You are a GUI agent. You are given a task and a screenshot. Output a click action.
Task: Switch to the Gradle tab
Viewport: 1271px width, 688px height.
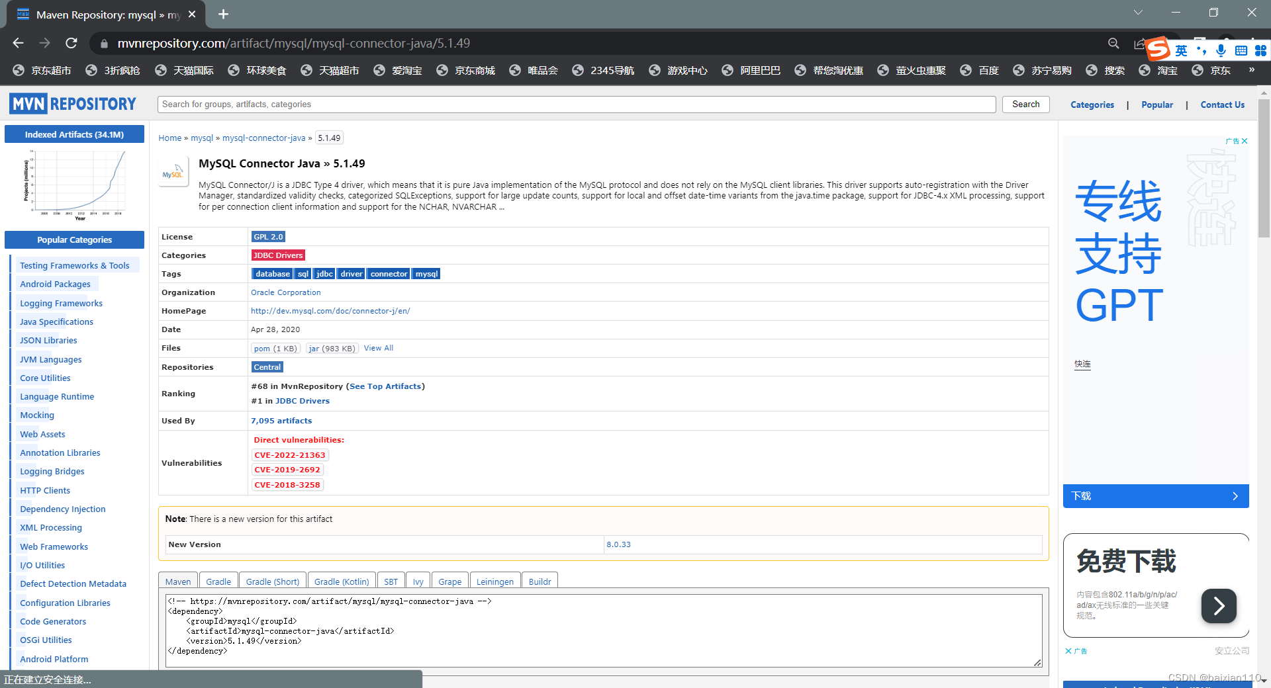218,581
